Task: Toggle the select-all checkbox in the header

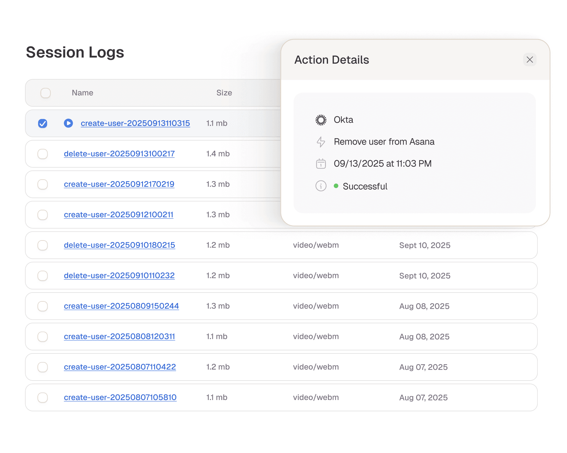Action: tap(46, 93)
